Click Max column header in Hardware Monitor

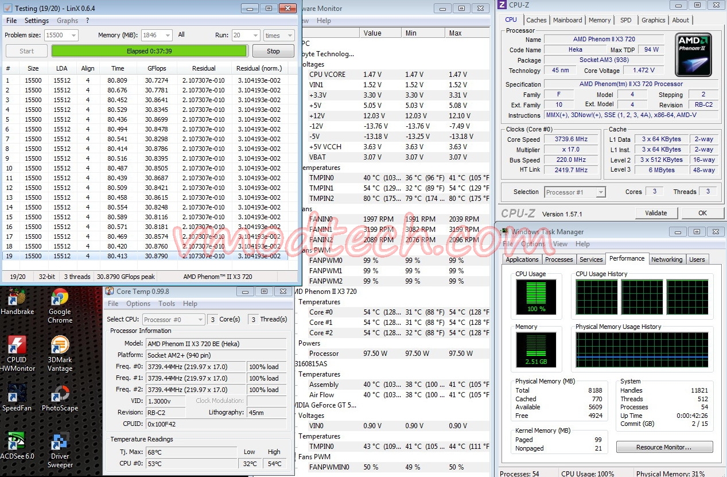tap(467, 33)
